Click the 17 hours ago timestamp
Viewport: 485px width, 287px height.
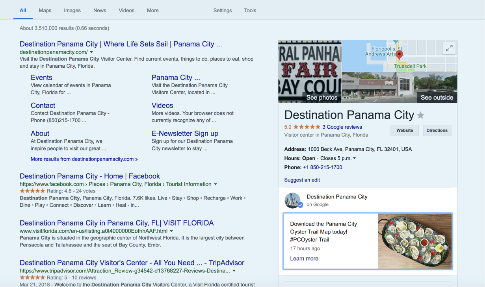click(305, 248)
